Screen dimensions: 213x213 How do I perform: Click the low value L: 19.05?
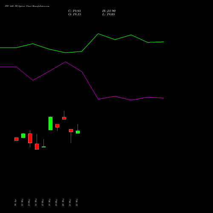point(109,14)
